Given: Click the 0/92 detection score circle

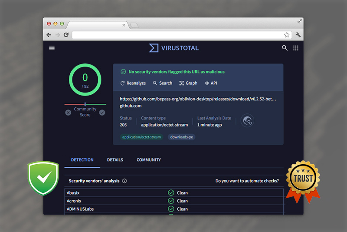Looking at the screenshot, I should (85, 80).
